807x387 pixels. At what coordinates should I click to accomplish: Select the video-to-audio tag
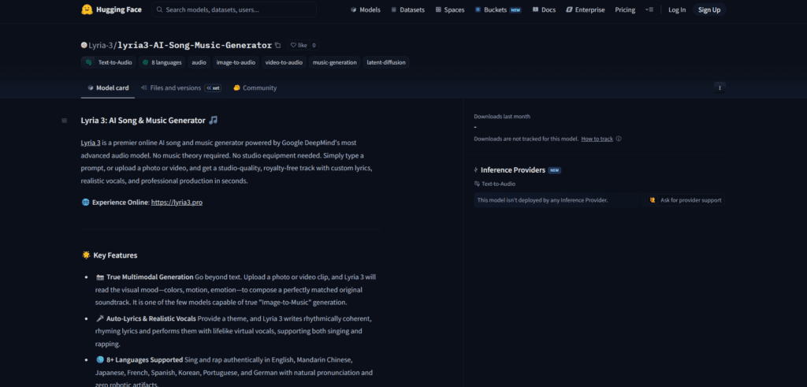(284, 62)
